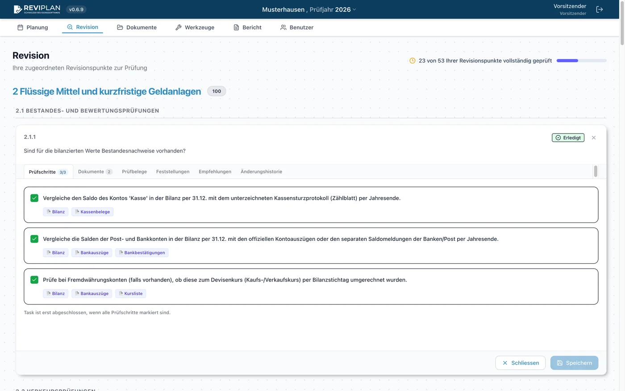Close task 2.1.1 with X icon
625x391 pixels.
click(x=593, y=138)
